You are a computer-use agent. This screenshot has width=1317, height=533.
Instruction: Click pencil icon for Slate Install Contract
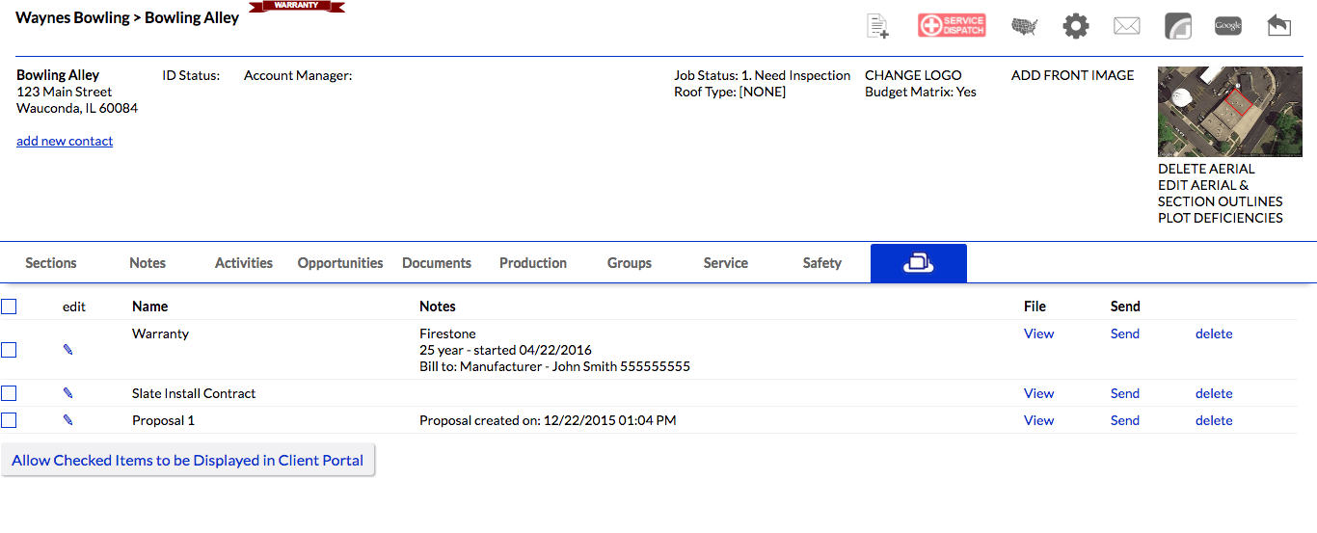tap(67, 393)
